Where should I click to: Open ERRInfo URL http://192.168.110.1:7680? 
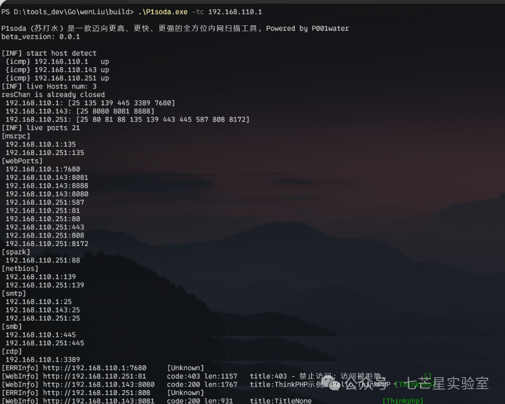click(x=94, y=368)
